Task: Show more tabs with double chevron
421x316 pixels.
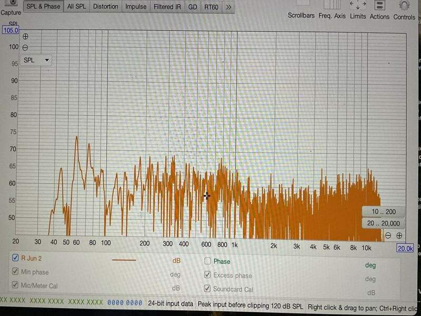Action: click(x=228, y=7)
